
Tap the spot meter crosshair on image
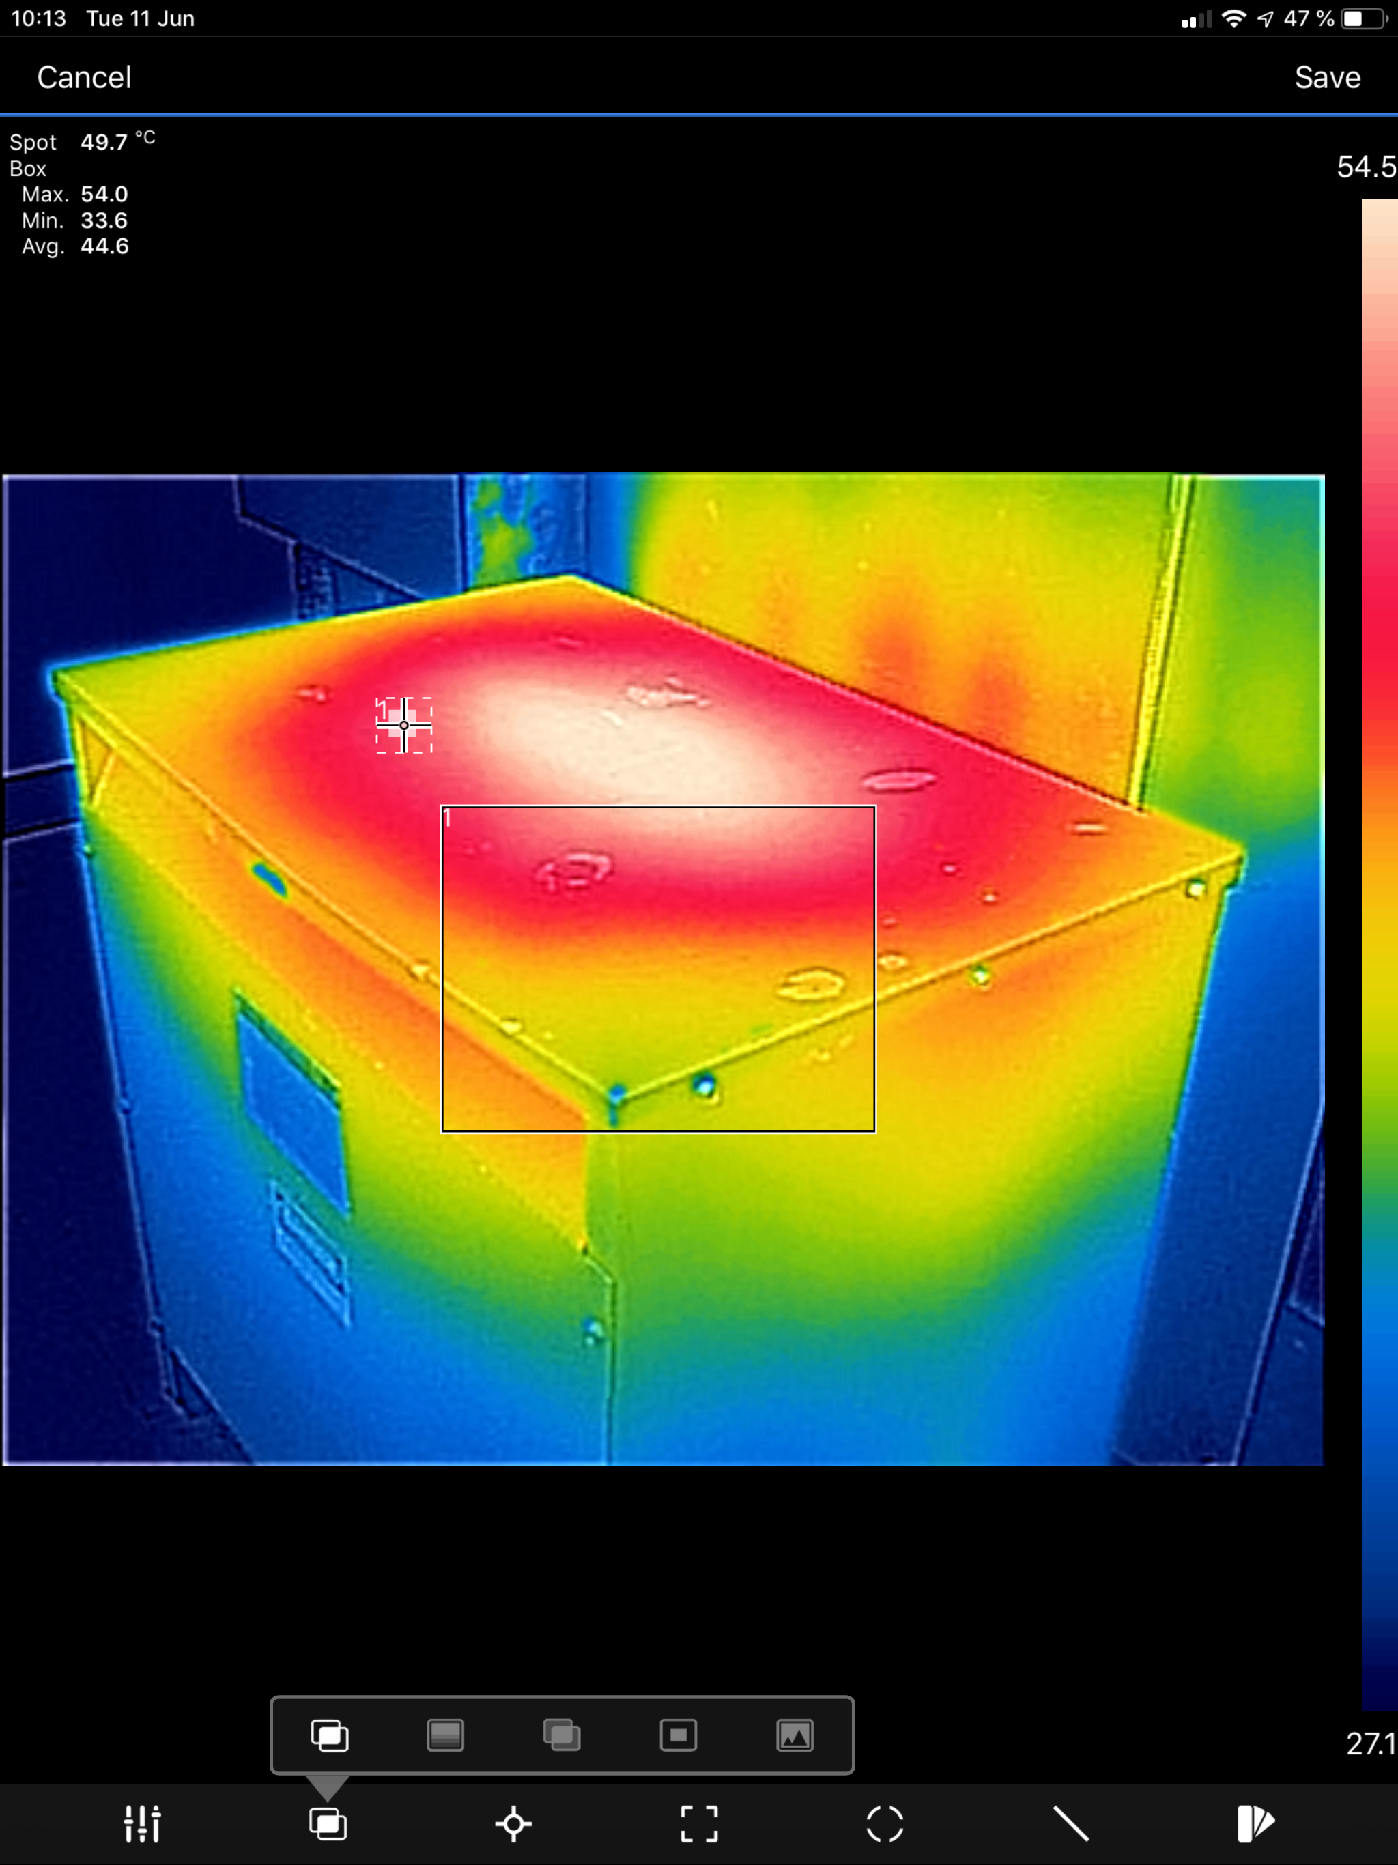pyautogui.click(x=404, y=725)
